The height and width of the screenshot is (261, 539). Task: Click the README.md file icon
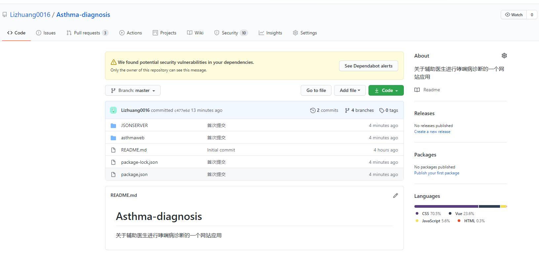113,150
